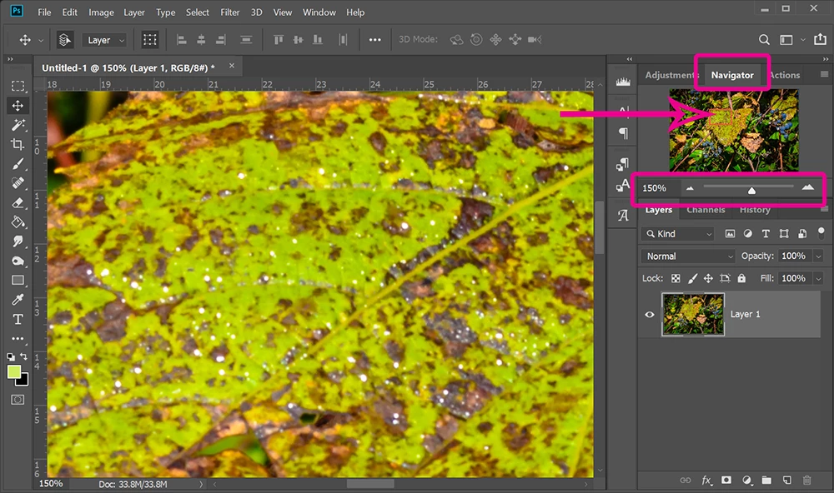Select the Horizontal Type tool
The image size is (834, 493).
[18, 319]
